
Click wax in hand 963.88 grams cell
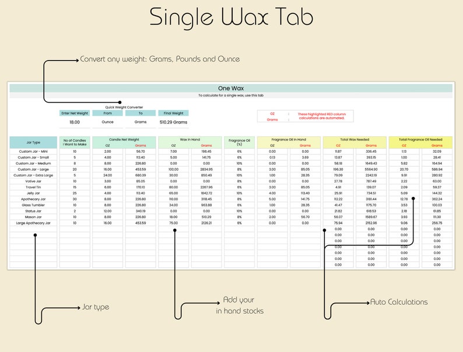click(206, 205)
